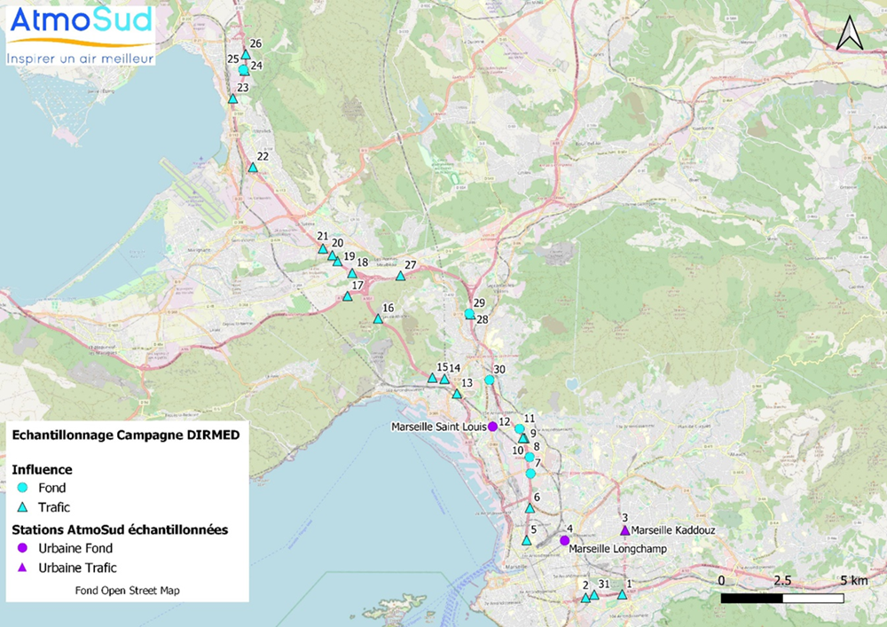Click the legend title 'Echantillonnage Campagne DIRMED'
Viewport: 887px width, 627px height.
click(x=126, y=435)
